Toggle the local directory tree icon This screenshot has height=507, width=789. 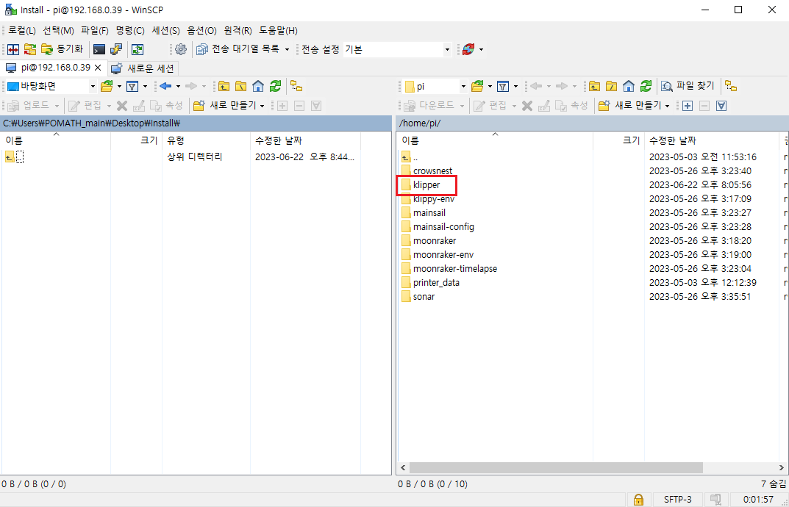click(296, 87)
